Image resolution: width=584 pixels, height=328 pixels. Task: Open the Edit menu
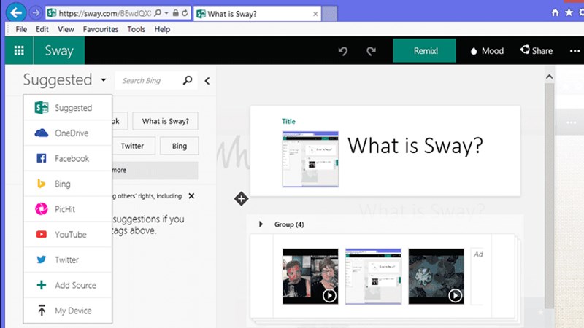[x=42, y=29]
